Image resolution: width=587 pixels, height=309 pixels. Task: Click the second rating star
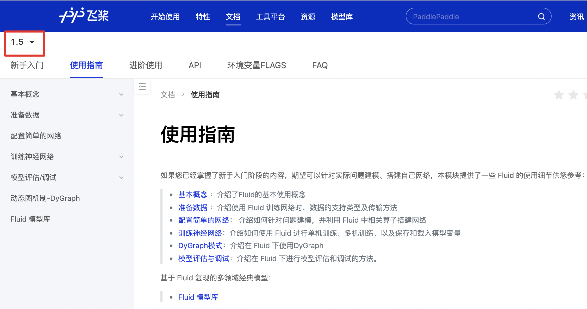point(573,95)
